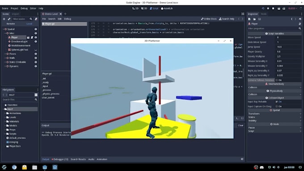This screenshot has width=304, height=171.
Task: Click the attach script icon in Scene dock
Action: pos(36,19)
